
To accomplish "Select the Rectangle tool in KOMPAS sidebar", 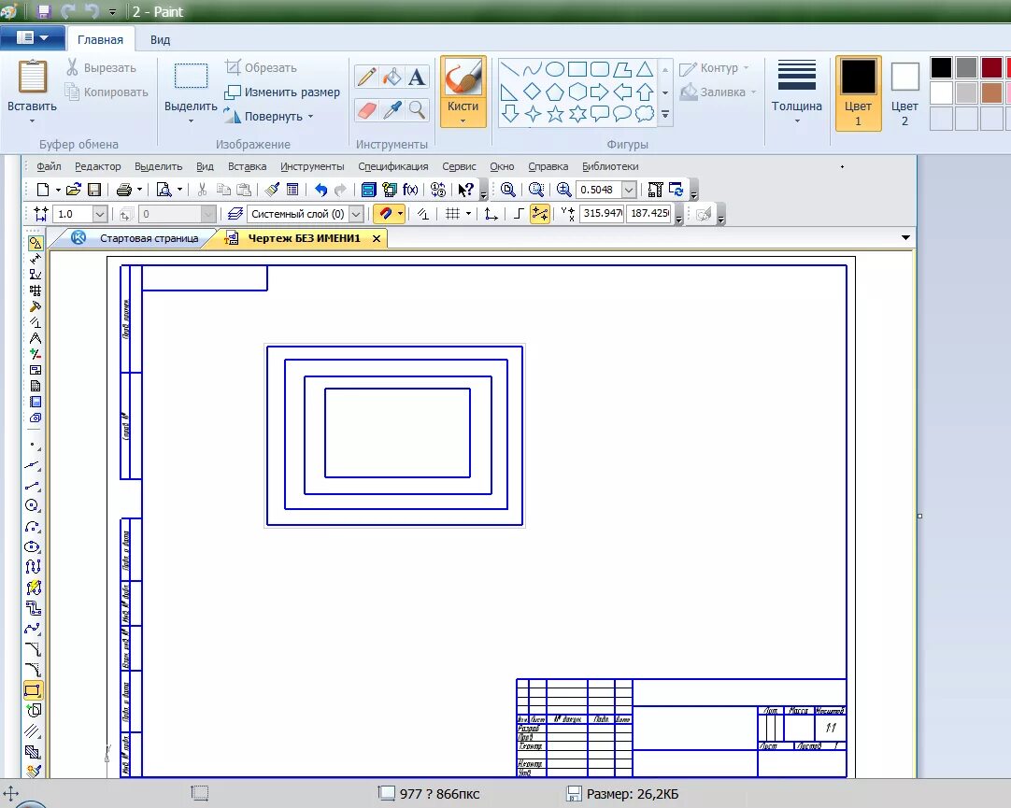I will coord(33,690).
